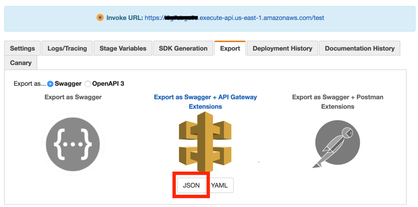Click the 'Export as...' label
Screen dimensions: 418x207
click(29, 84)
